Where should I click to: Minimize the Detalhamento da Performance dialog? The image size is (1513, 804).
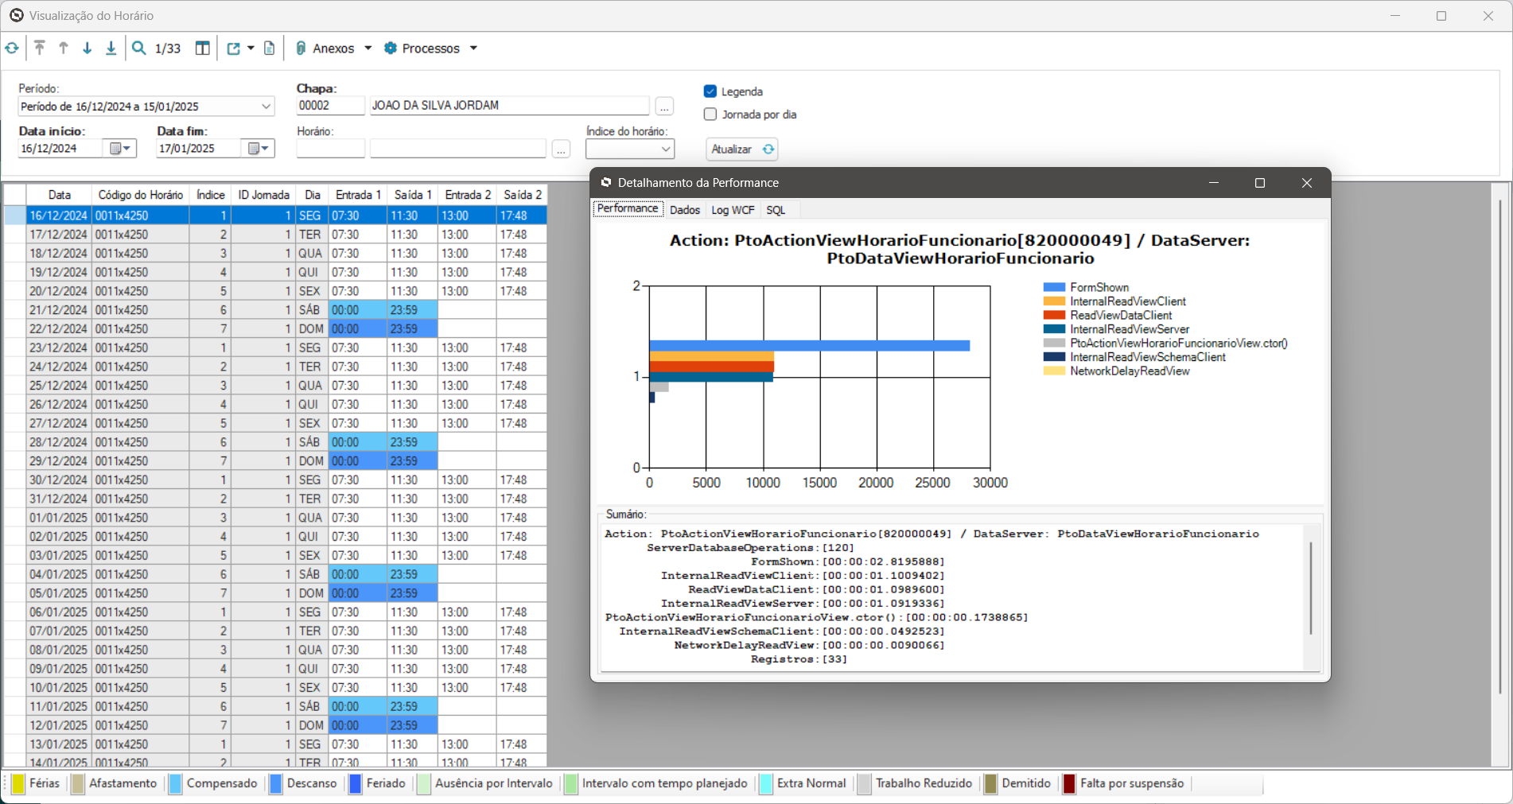tap(1214, 183)
